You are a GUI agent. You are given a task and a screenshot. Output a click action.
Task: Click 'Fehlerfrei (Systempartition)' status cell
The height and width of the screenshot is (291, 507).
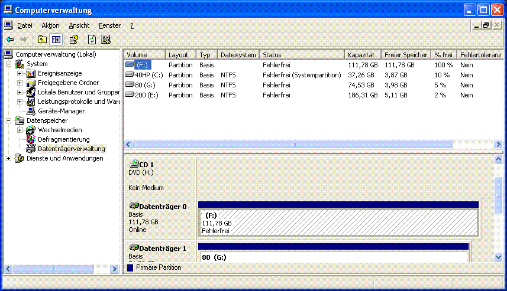tap(302, 75)
